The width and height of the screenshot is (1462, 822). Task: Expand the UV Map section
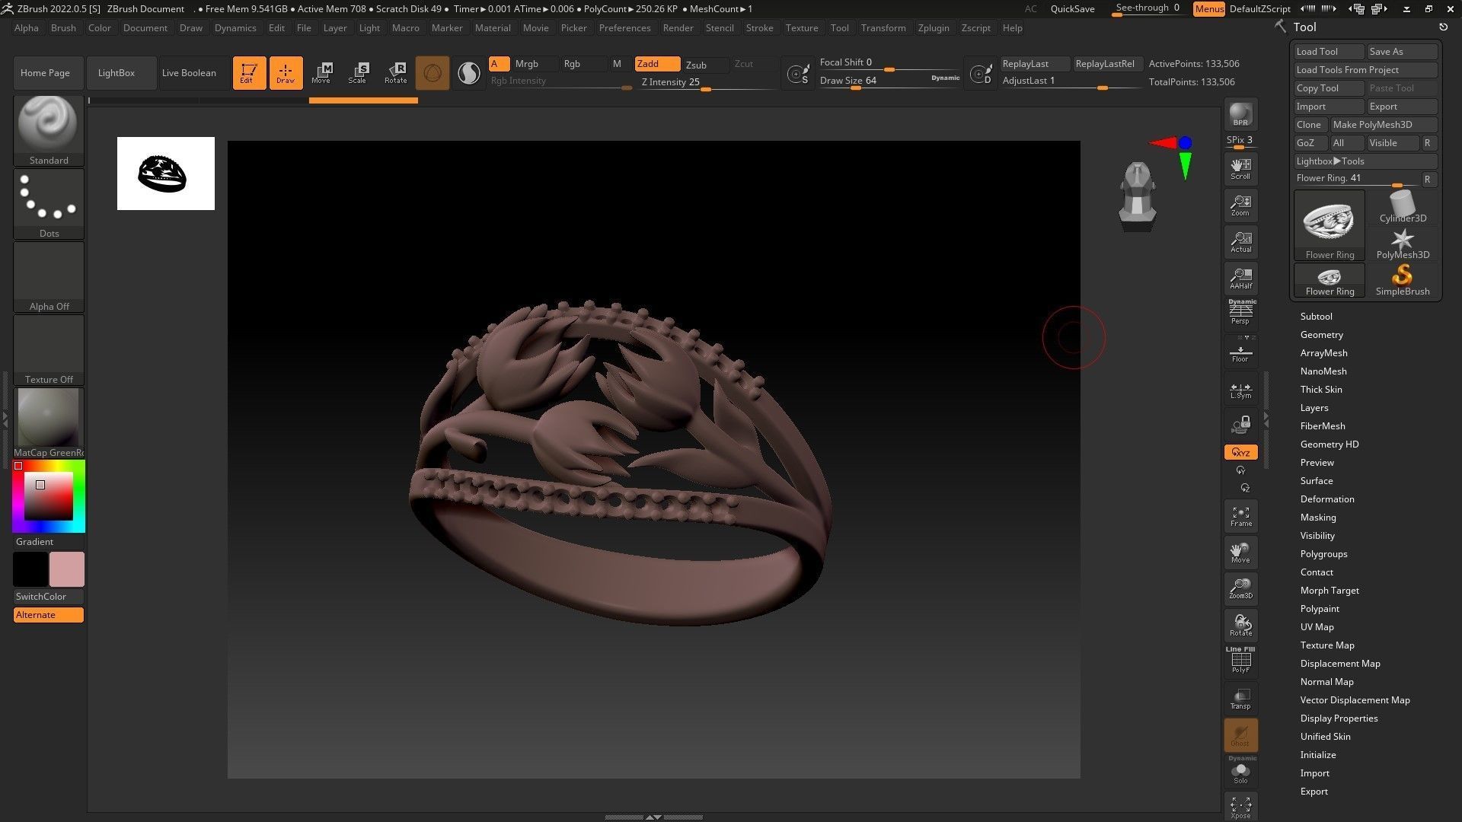[x=1317, y=626]
